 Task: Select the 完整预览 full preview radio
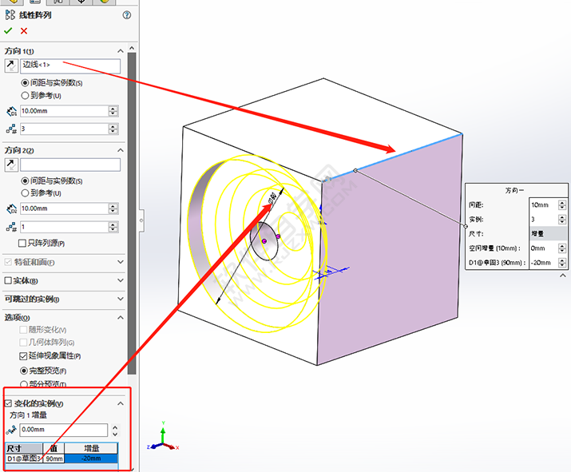point(24,371)
